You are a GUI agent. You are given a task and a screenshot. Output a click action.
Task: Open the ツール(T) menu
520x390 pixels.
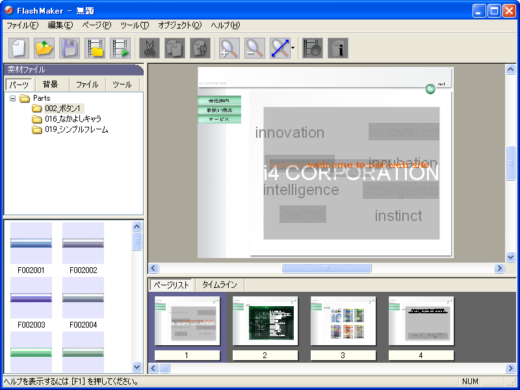pyautogui.click(x=135, y=25)
